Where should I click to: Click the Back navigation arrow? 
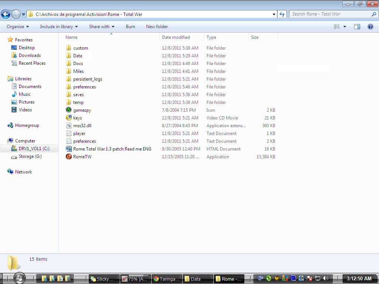click(6, 14)
